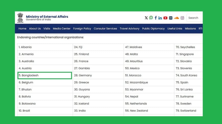
Task: Click the Flickr icon
Action: [170, 18]
